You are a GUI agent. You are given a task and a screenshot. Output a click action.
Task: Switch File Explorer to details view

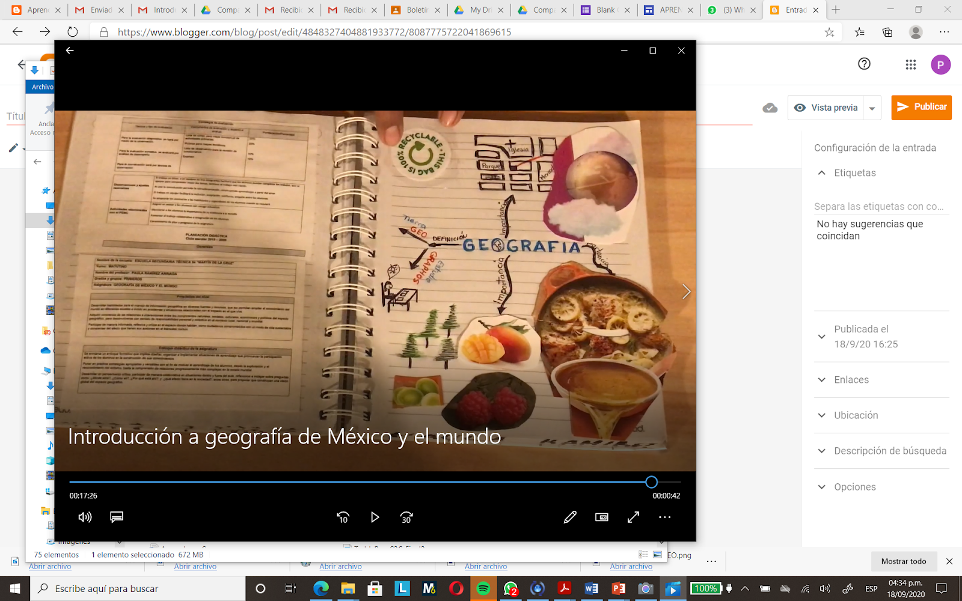click(643, 555)
